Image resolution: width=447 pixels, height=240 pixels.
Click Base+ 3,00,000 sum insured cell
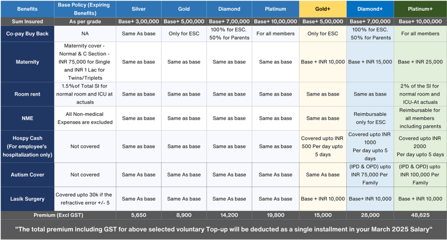point(138,22)
